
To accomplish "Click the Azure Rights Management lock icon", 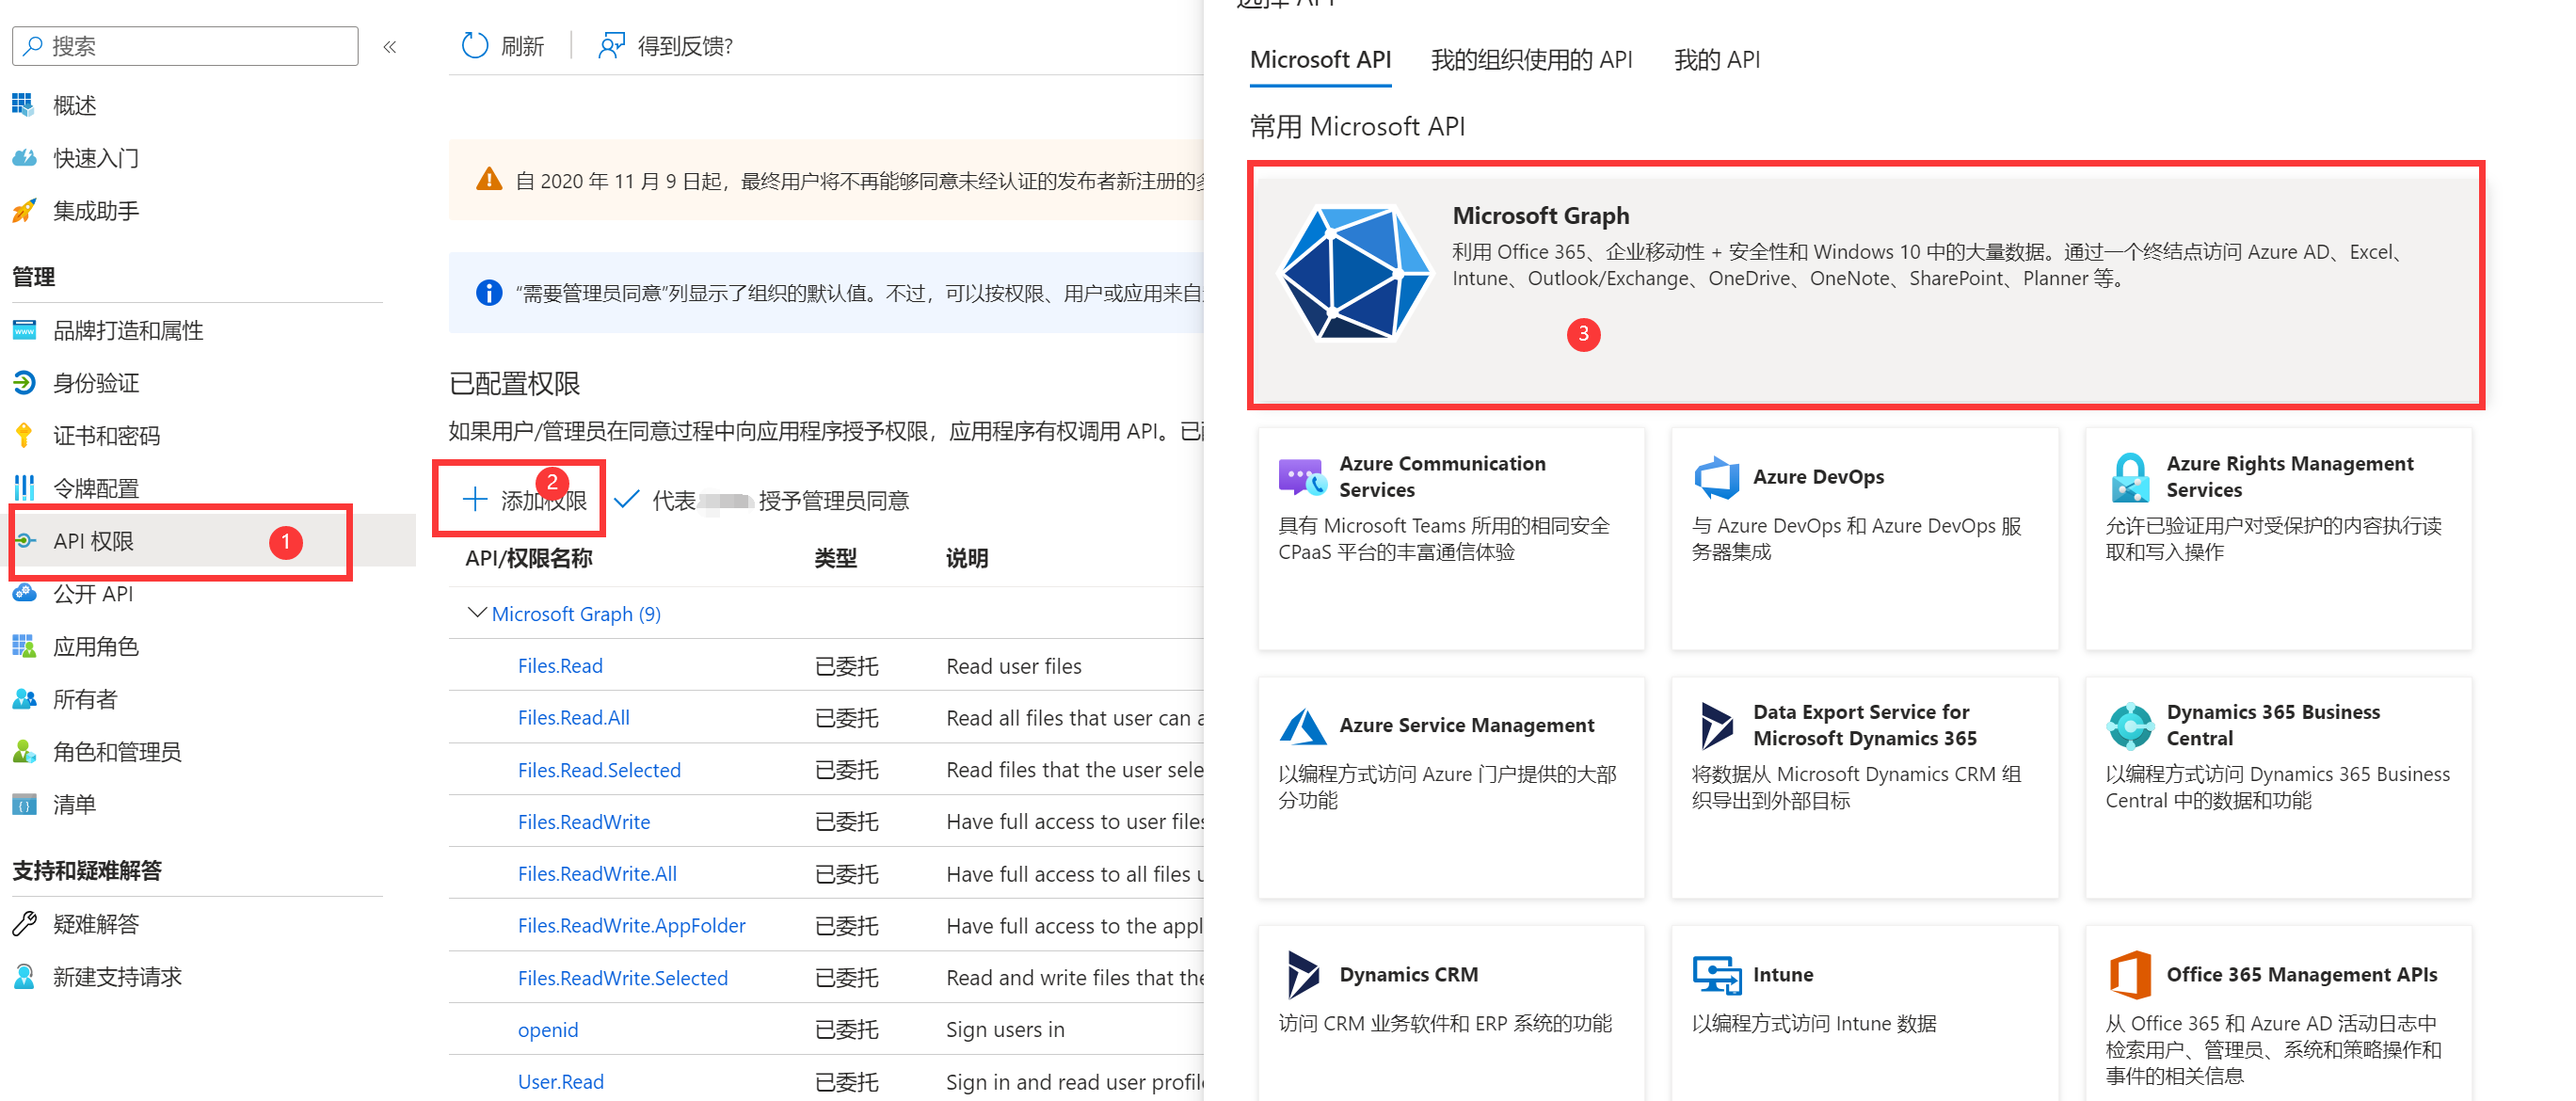I will (x=2130, y=477).
